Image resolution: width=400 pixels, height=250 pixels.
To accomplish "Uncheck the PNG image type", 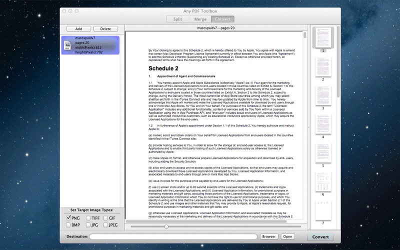I will [68, 218].
